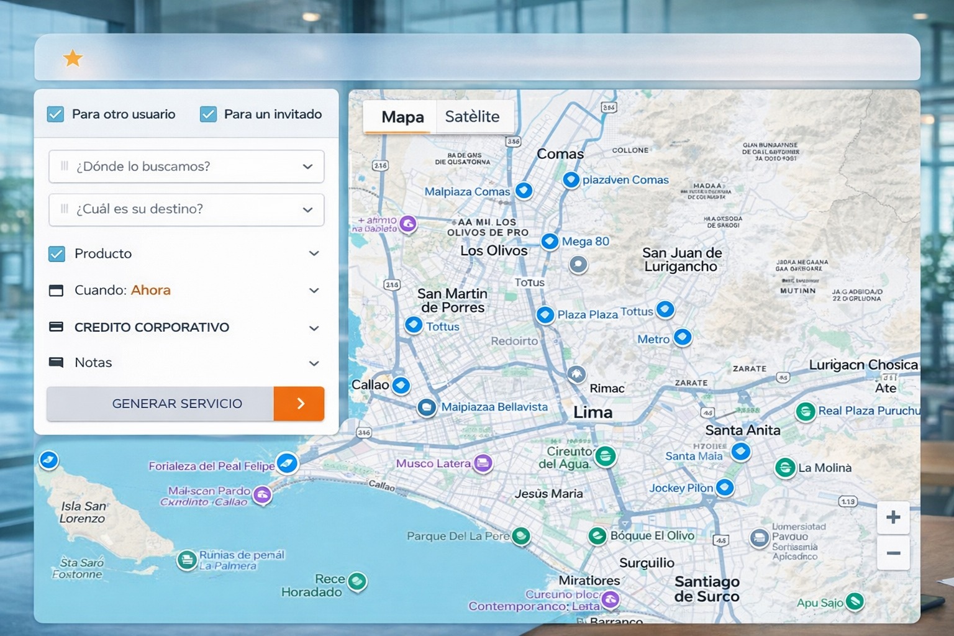Switch to the Satélite map view
The image size is (954, 636).
pyautogui.click(x=472, y=117)
